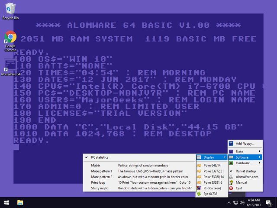
Task: Click the Add floppy disk icon
Action: point(231,143)
